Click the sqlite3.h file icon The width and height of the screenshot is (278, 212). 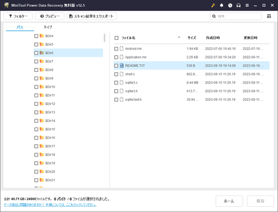coord(122,91)
